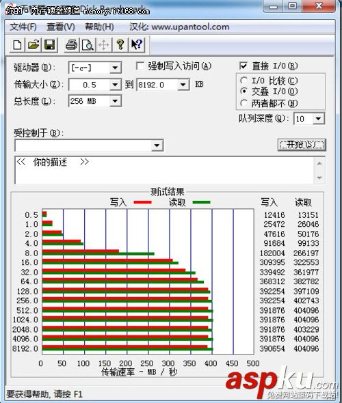
Task: Click the write value 390654
Action: (272, 348)
